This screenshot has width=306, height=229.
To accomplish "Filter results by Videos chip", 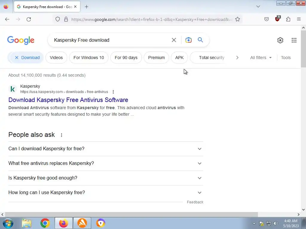I will click(x=56, y=58).
